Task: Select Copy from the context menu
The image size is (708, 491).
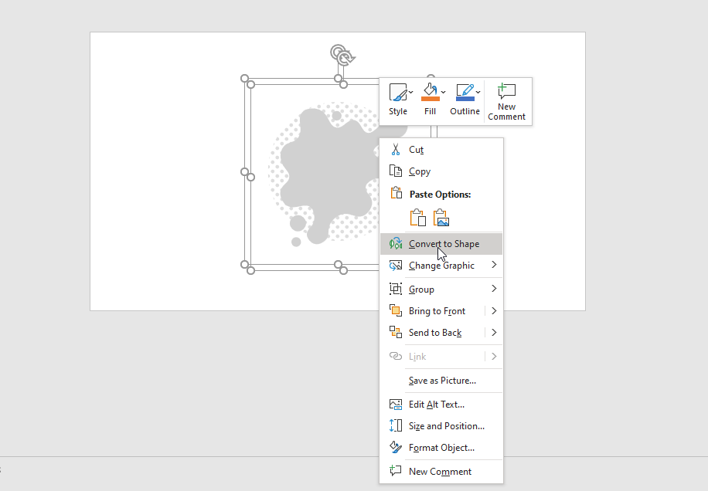Action: [419, 171]
